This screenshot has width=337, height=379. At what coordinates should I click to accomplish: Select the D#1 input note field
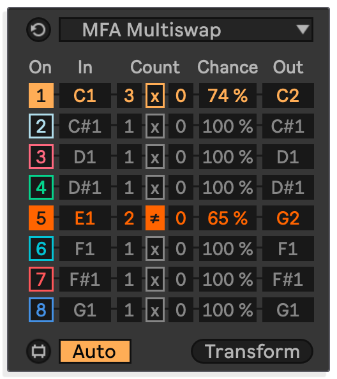(x=85, y=188)
